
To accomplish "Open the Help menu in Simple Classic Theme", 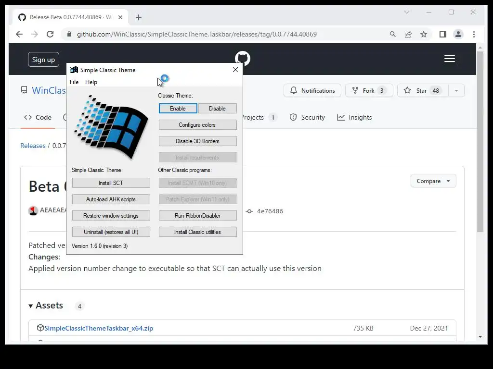I will point(91,82).
